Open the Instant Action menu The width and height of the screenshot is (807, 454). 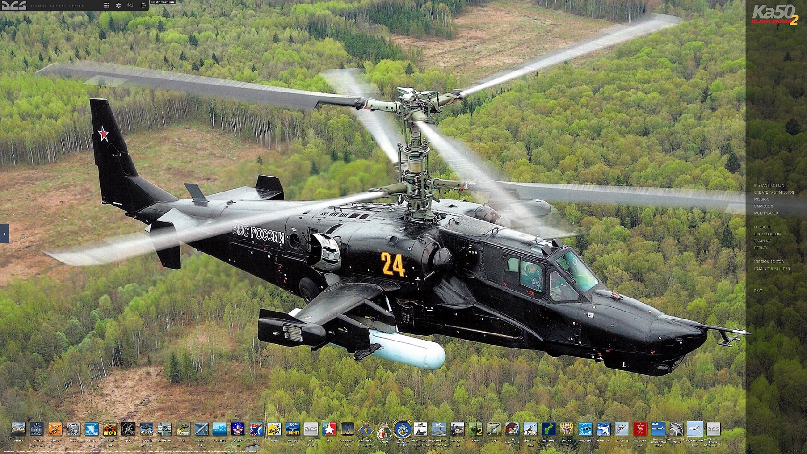click(769, 185)
